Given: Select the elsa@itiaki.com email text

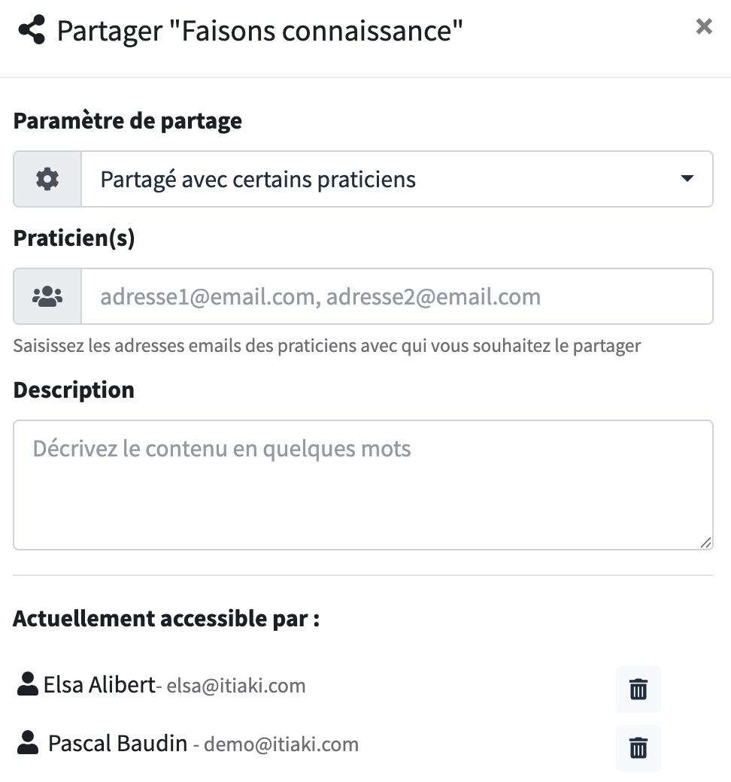Looking at the screenshot, I should (x=236, y=686).
